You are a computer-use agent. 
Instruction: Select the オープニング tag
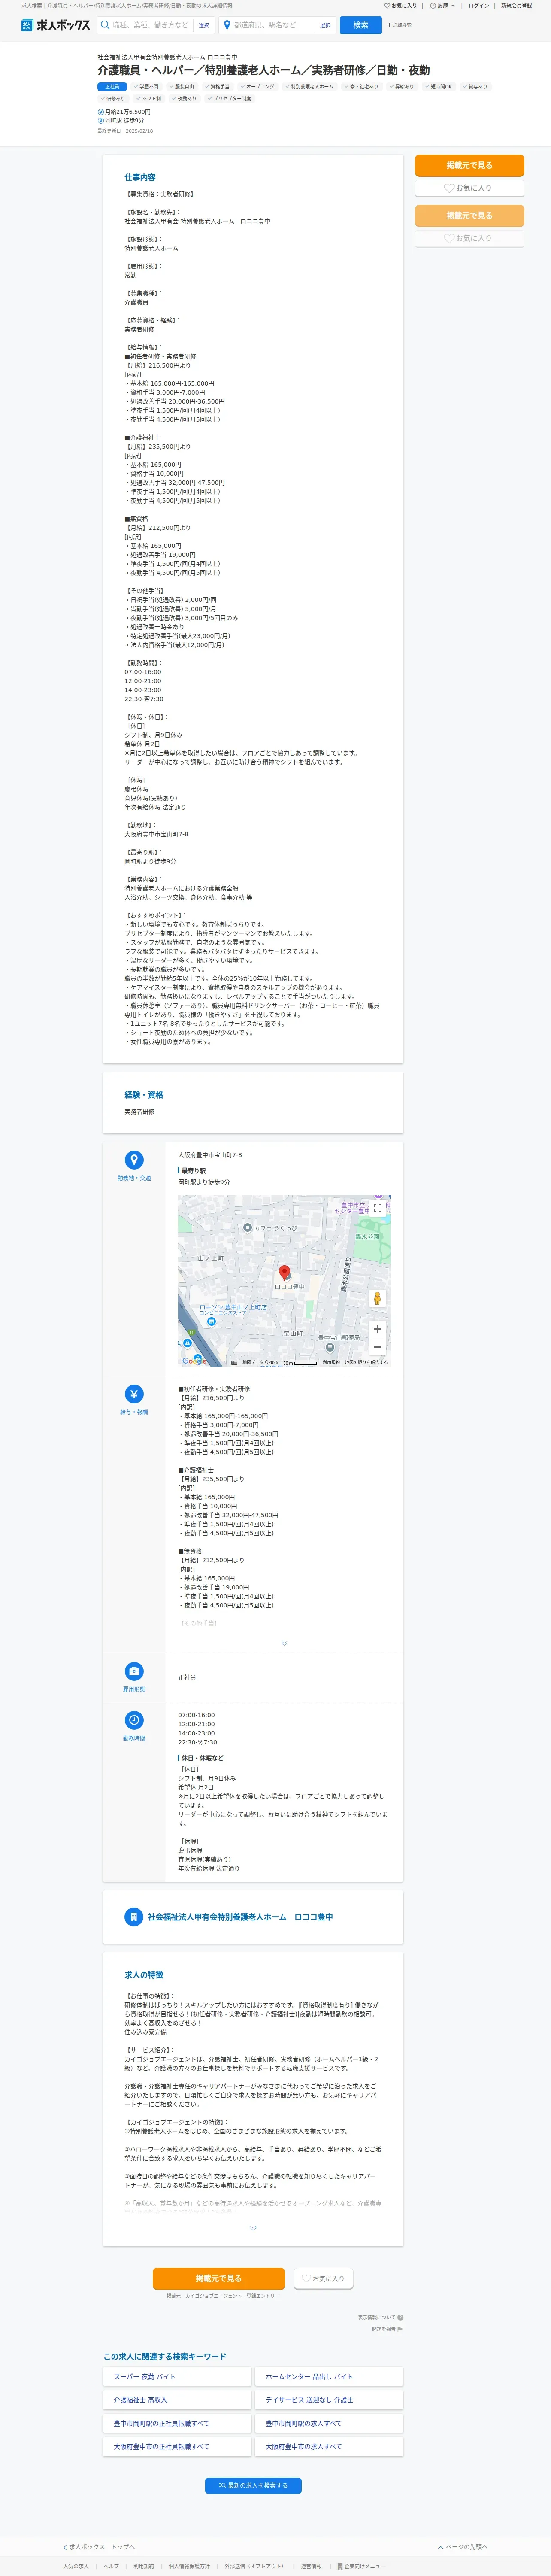[257, 87]
